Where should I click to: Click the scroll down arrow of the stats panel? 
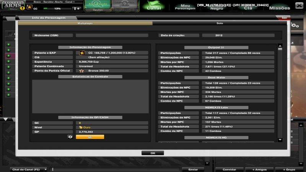(x=280, y=140)
